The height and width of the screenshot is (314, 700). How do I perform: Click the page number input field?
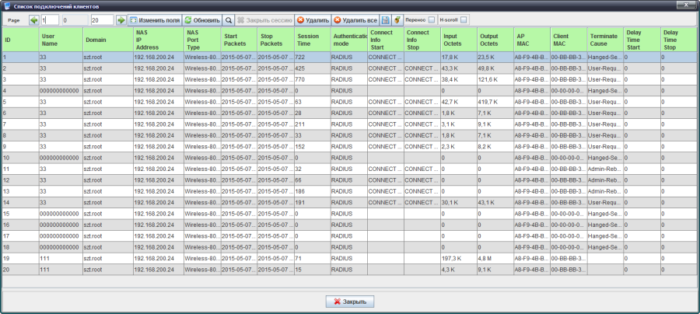pos(50,19)
